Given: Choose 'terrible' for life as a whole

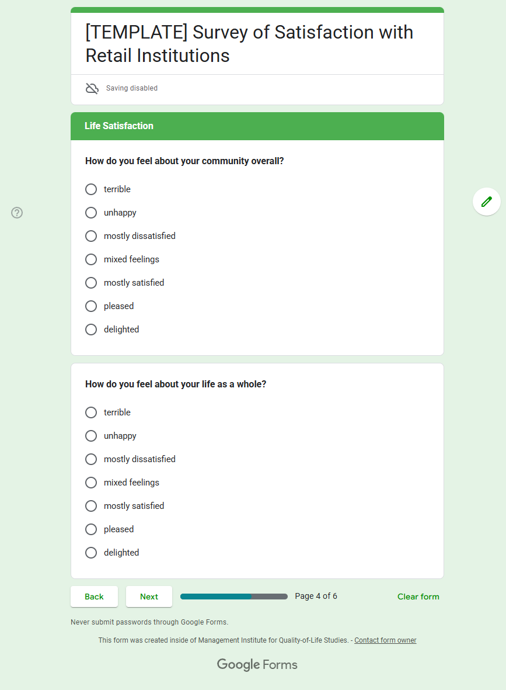Looking at the screenshot, I should tap(91, 412).
